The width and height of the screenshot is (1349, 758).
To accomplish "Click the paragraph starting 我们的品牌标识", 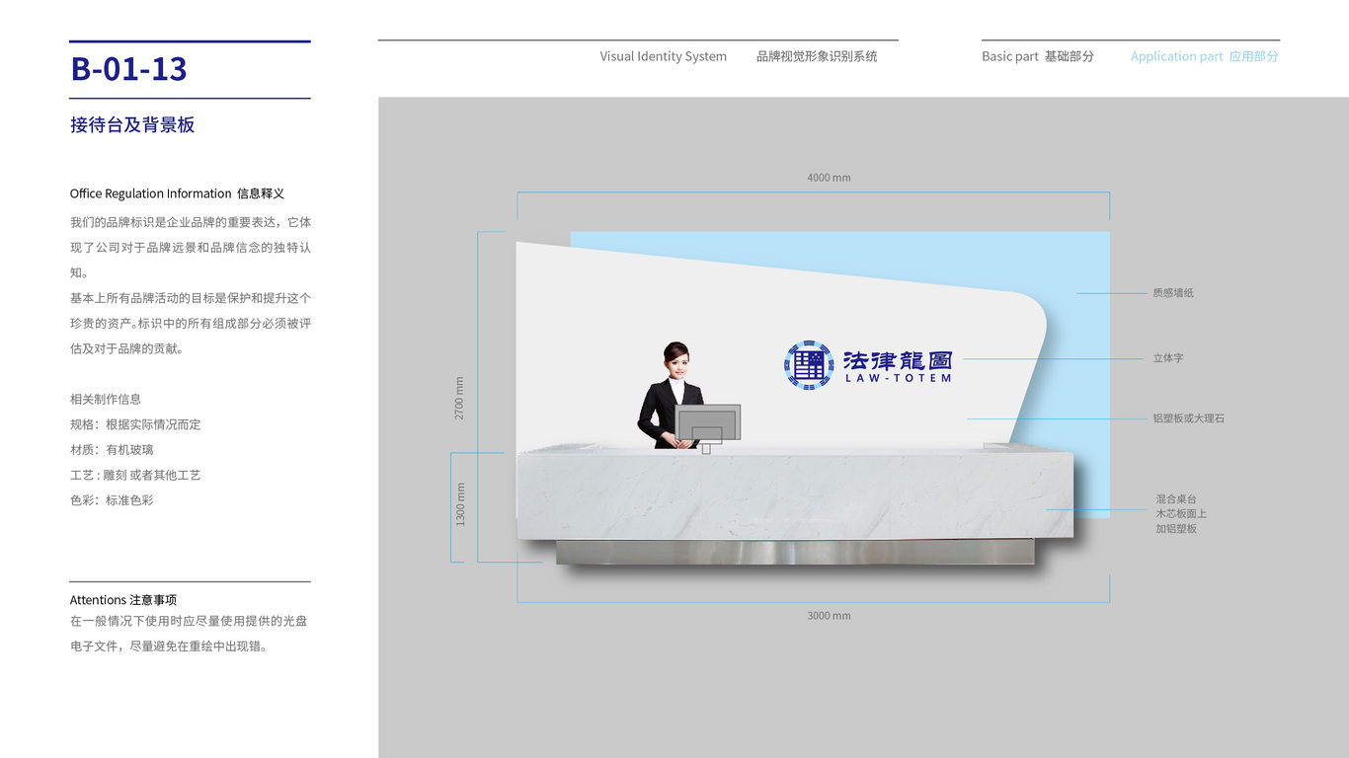I will pos(191,248).
